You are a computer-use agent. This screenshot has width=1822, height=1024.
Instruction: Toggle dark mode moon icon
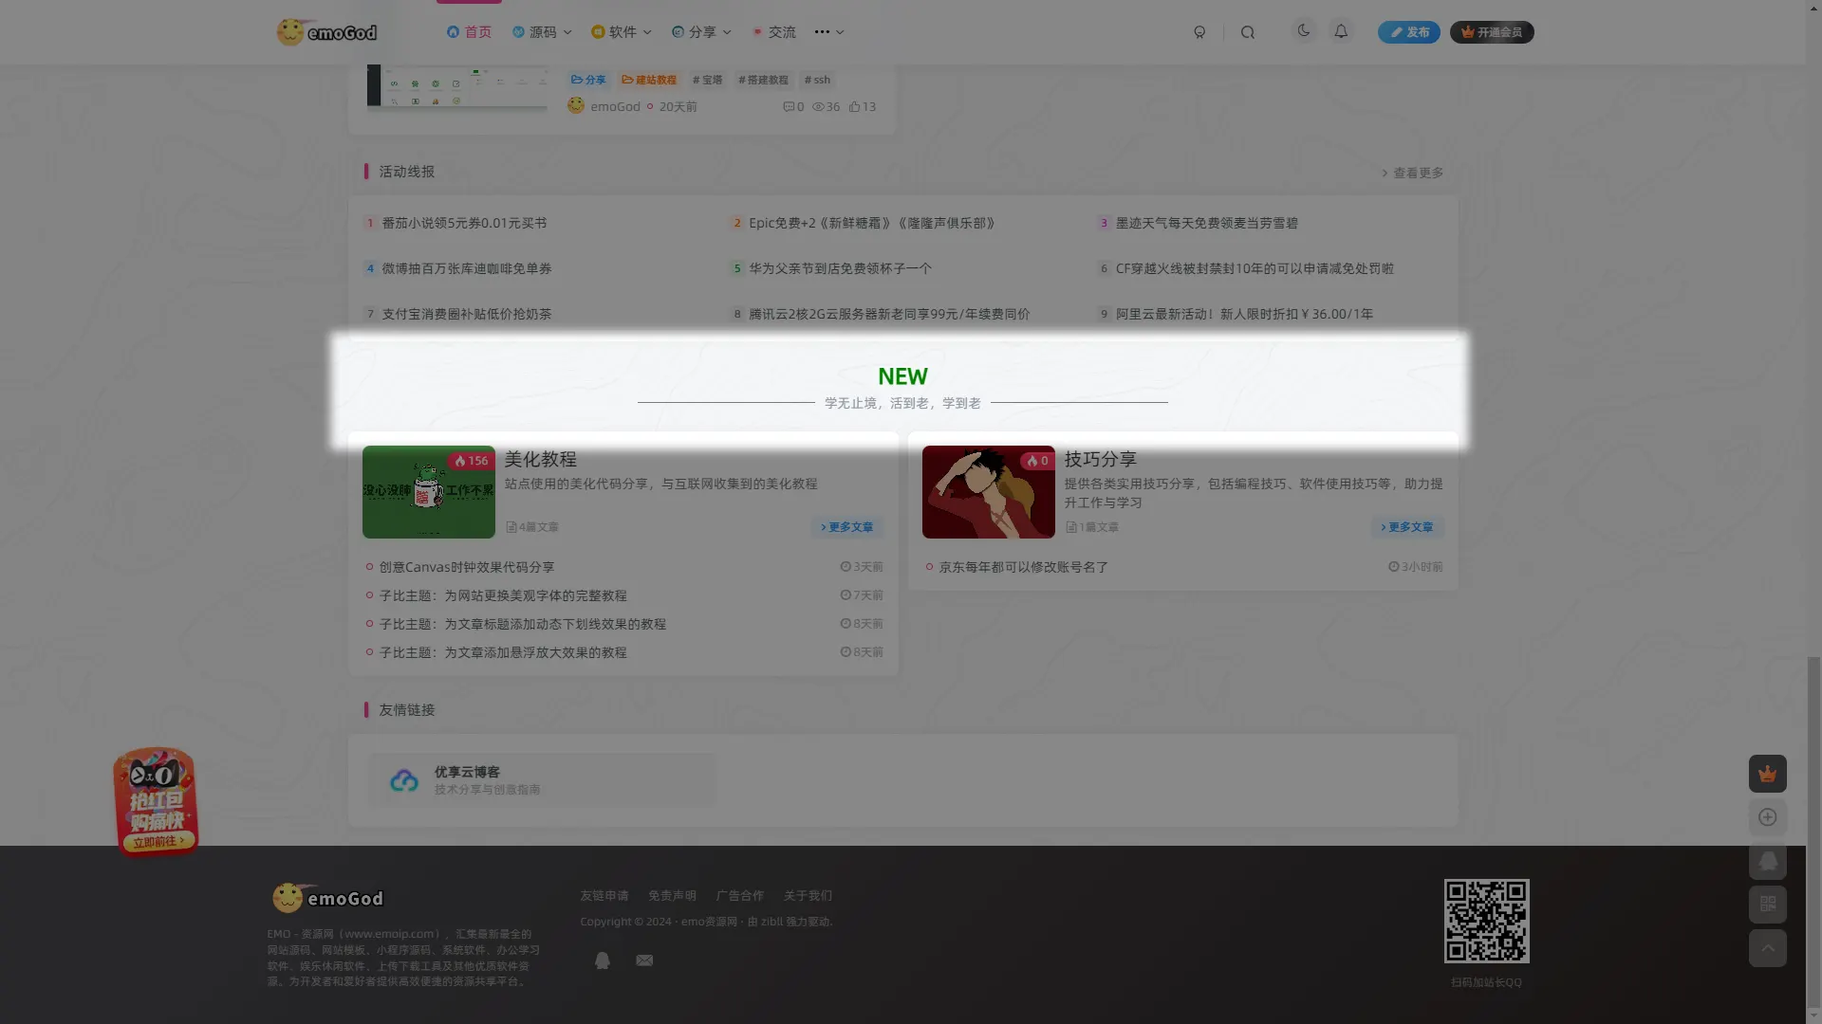(x=1304, y=31)
